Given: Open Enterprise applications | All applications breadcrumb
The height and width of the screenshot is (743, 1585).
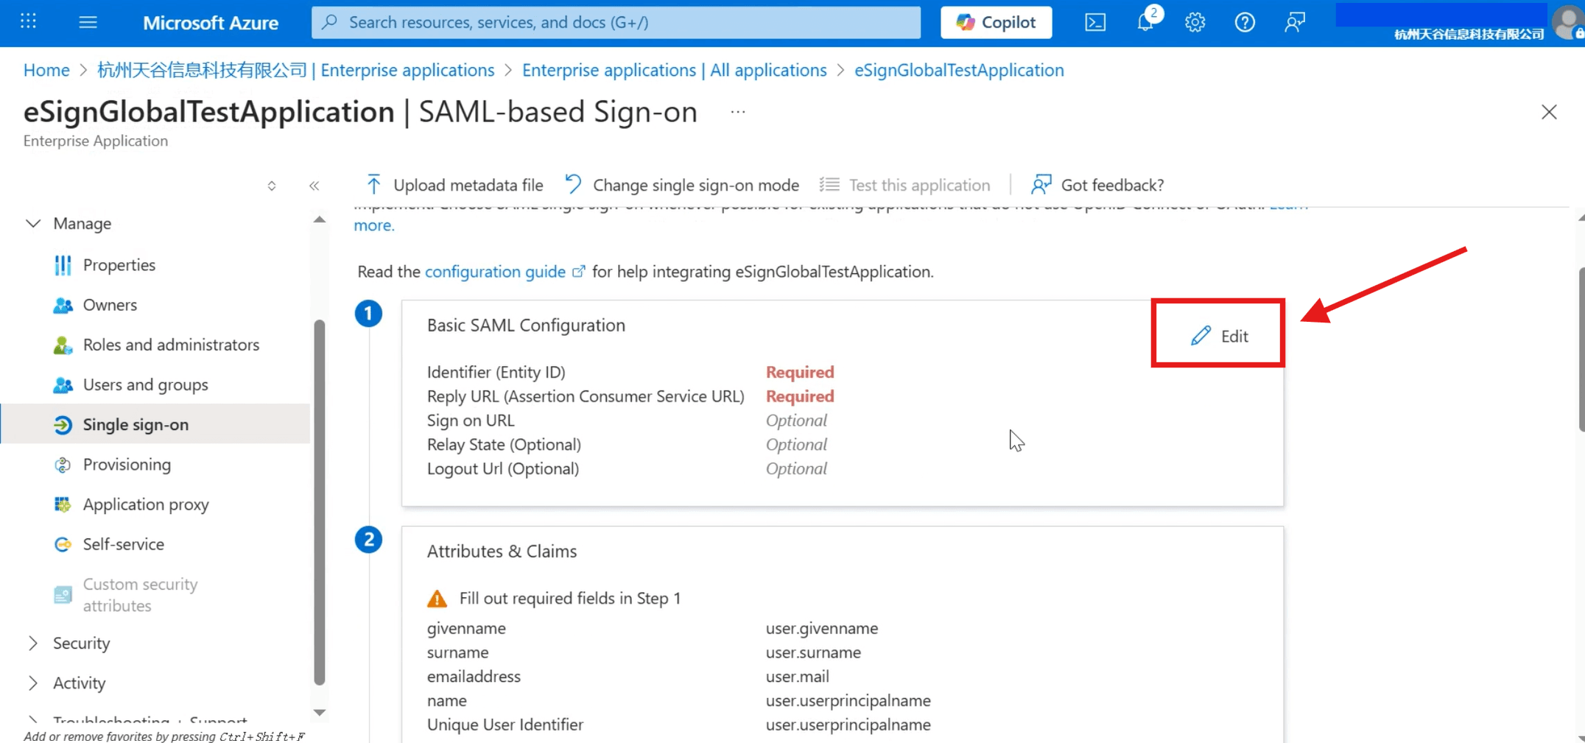Looking at the screenshot, I should (674, 70).
